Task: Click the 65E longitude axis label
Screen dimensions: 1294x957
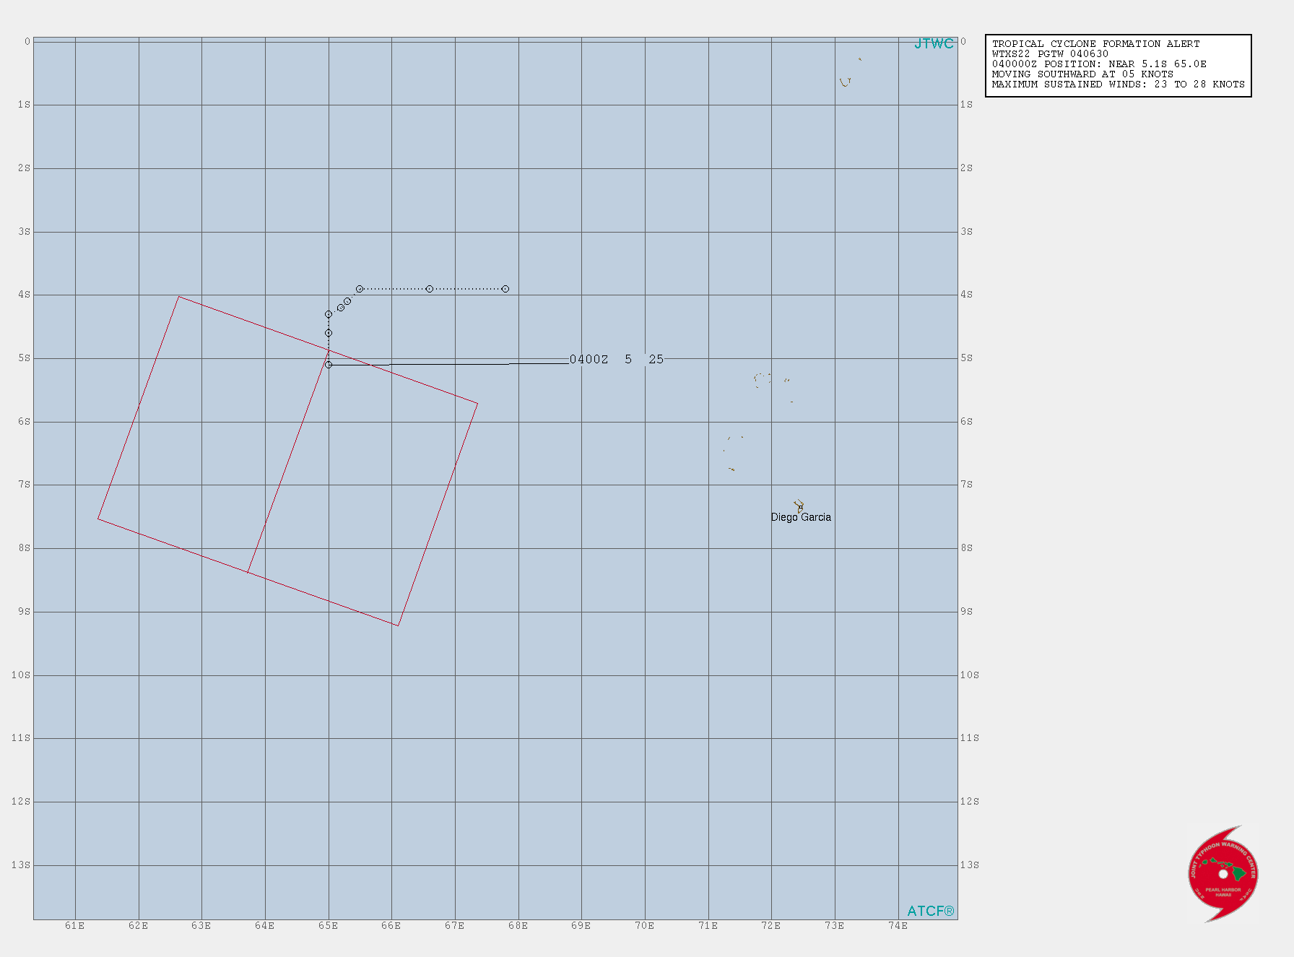Action: pyautogui.click(x=329, y=925)
